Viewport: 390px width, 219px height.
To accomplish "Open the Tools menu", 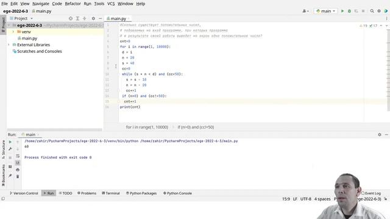I will [99, 4].
